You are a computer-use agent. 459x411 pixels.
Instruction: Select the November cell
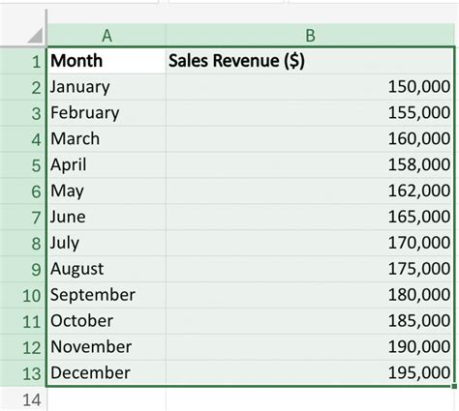107,347
